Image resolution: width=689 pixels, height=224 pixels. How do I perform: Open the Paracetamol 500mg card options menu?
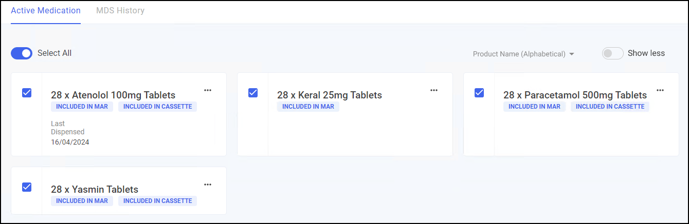pos(660,90)
